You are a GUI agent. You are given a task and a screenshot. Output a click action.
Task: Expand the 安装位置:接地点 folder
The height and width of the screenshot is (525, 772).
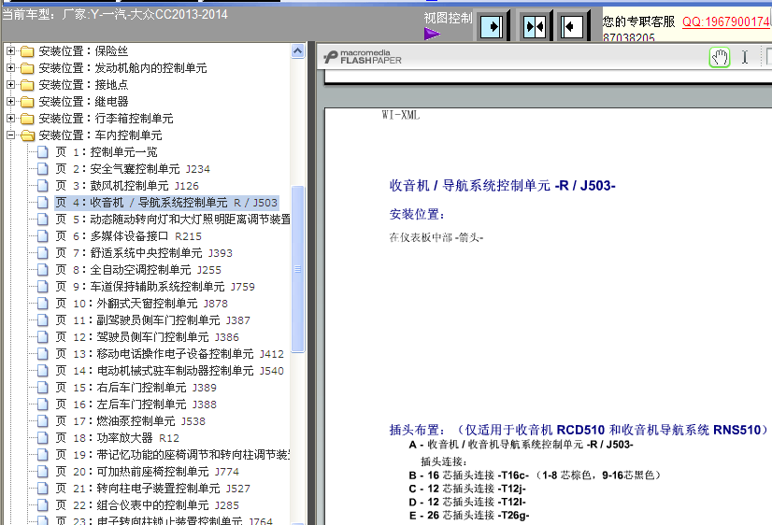[x=10, y=84]
